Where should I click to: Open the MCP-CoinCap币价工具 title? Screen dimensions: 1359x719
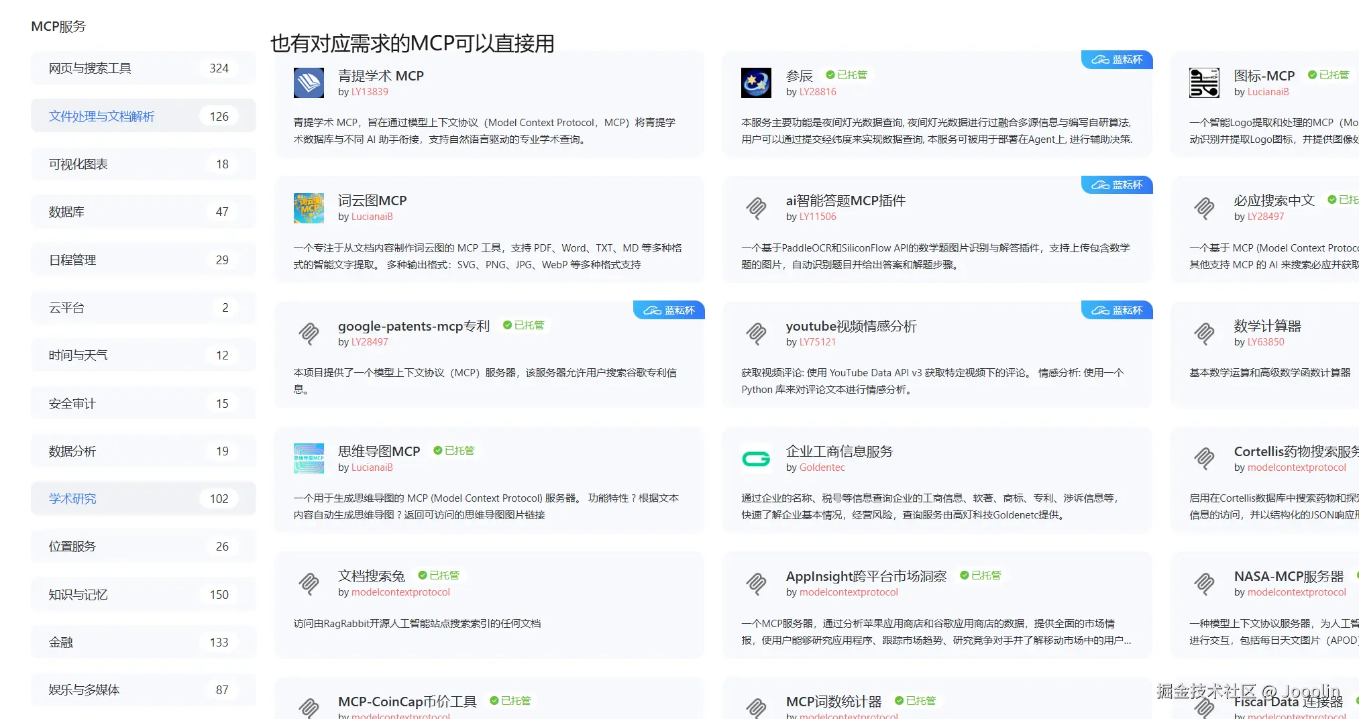407,702
